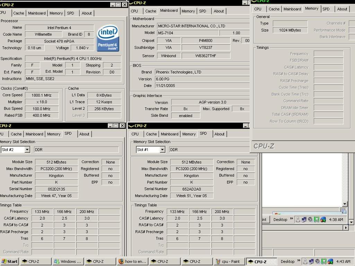Open the About tab in the Slot #1 SPD window

[x=219, y=134]
